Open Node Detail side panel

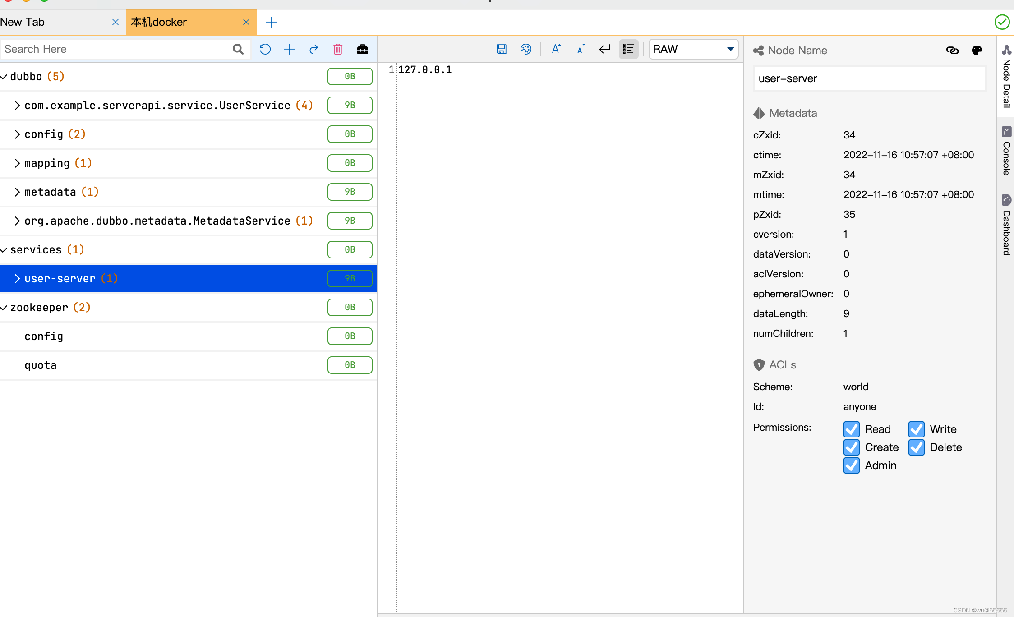(x=1006, y=77)
